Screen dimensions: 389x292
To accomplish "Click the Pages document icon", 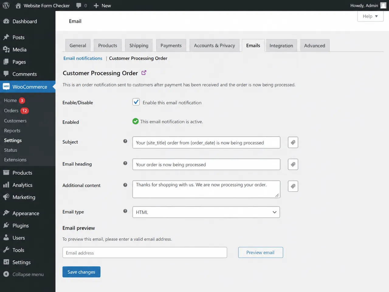I will pos(6,61).
